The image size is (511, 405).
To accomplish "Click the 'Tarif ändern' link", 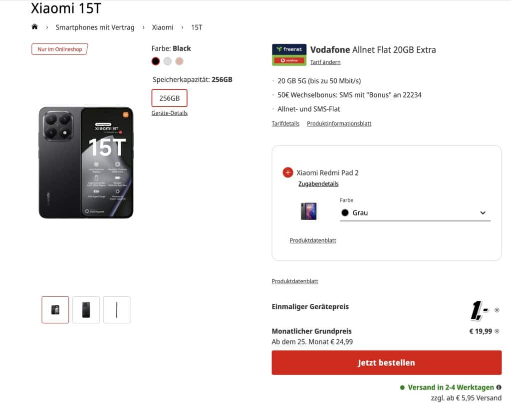I will click(x=325, y=62).
